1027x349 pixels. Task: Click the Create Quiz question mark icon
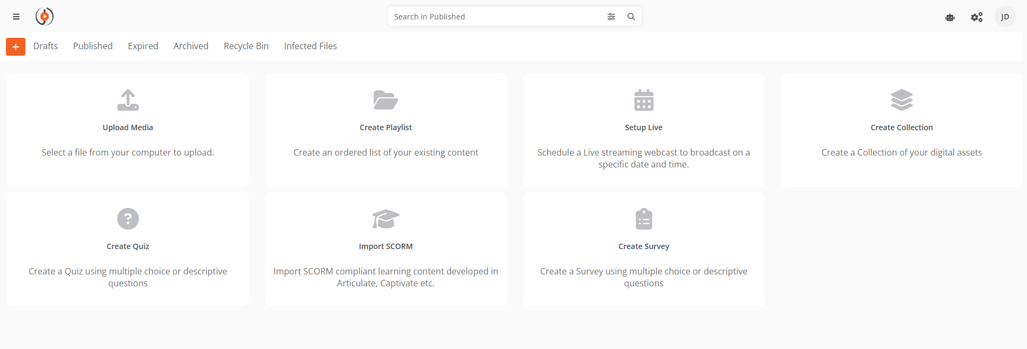click(128, 219)
